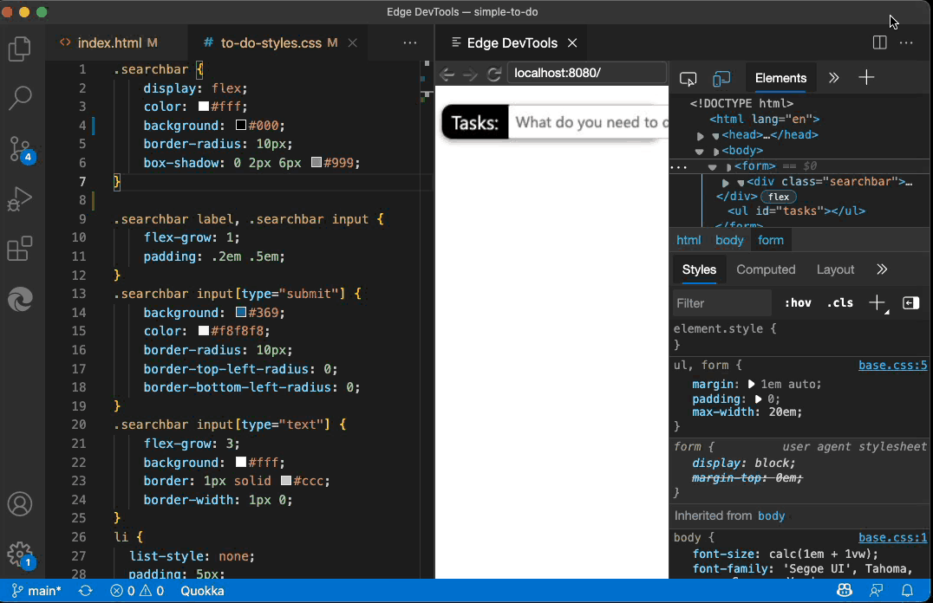Toggle device emulation mode in DevTools

721,78
